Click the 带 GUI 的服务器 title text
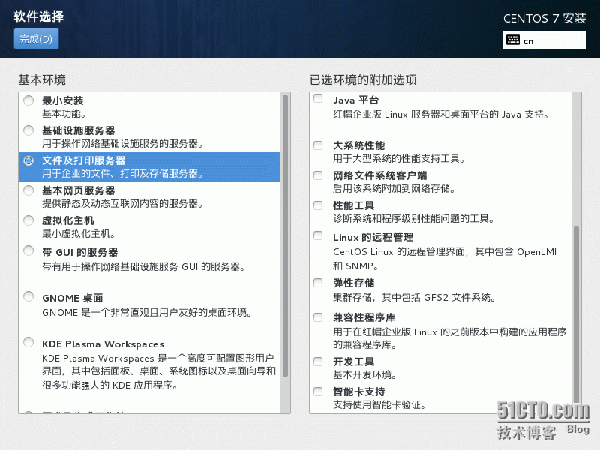 (80, 252)
